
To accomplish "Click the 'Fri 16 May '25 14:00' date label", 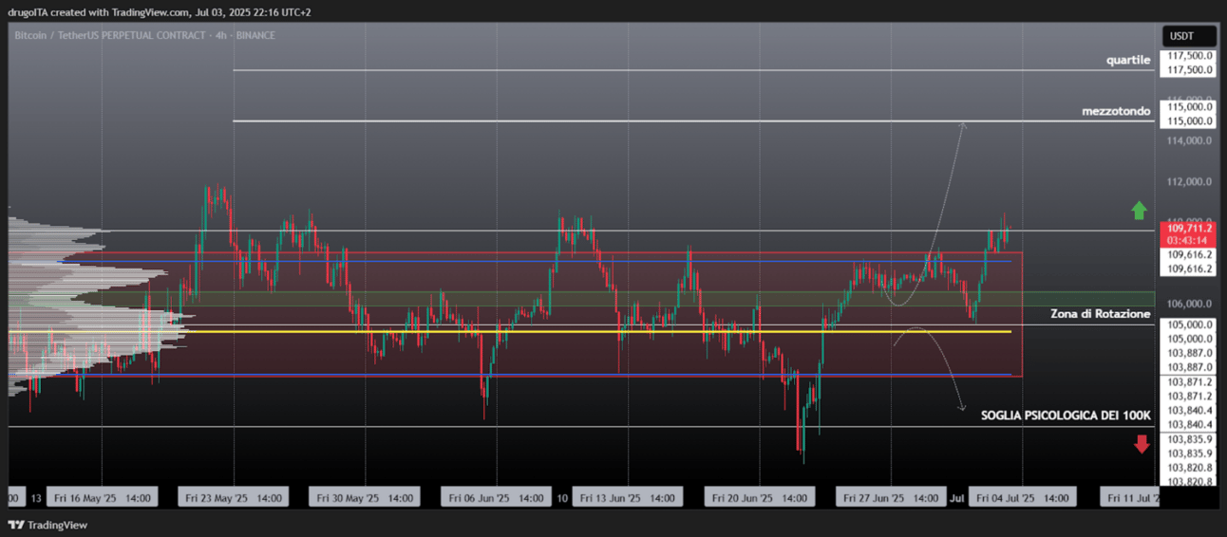I will [103, 497].
